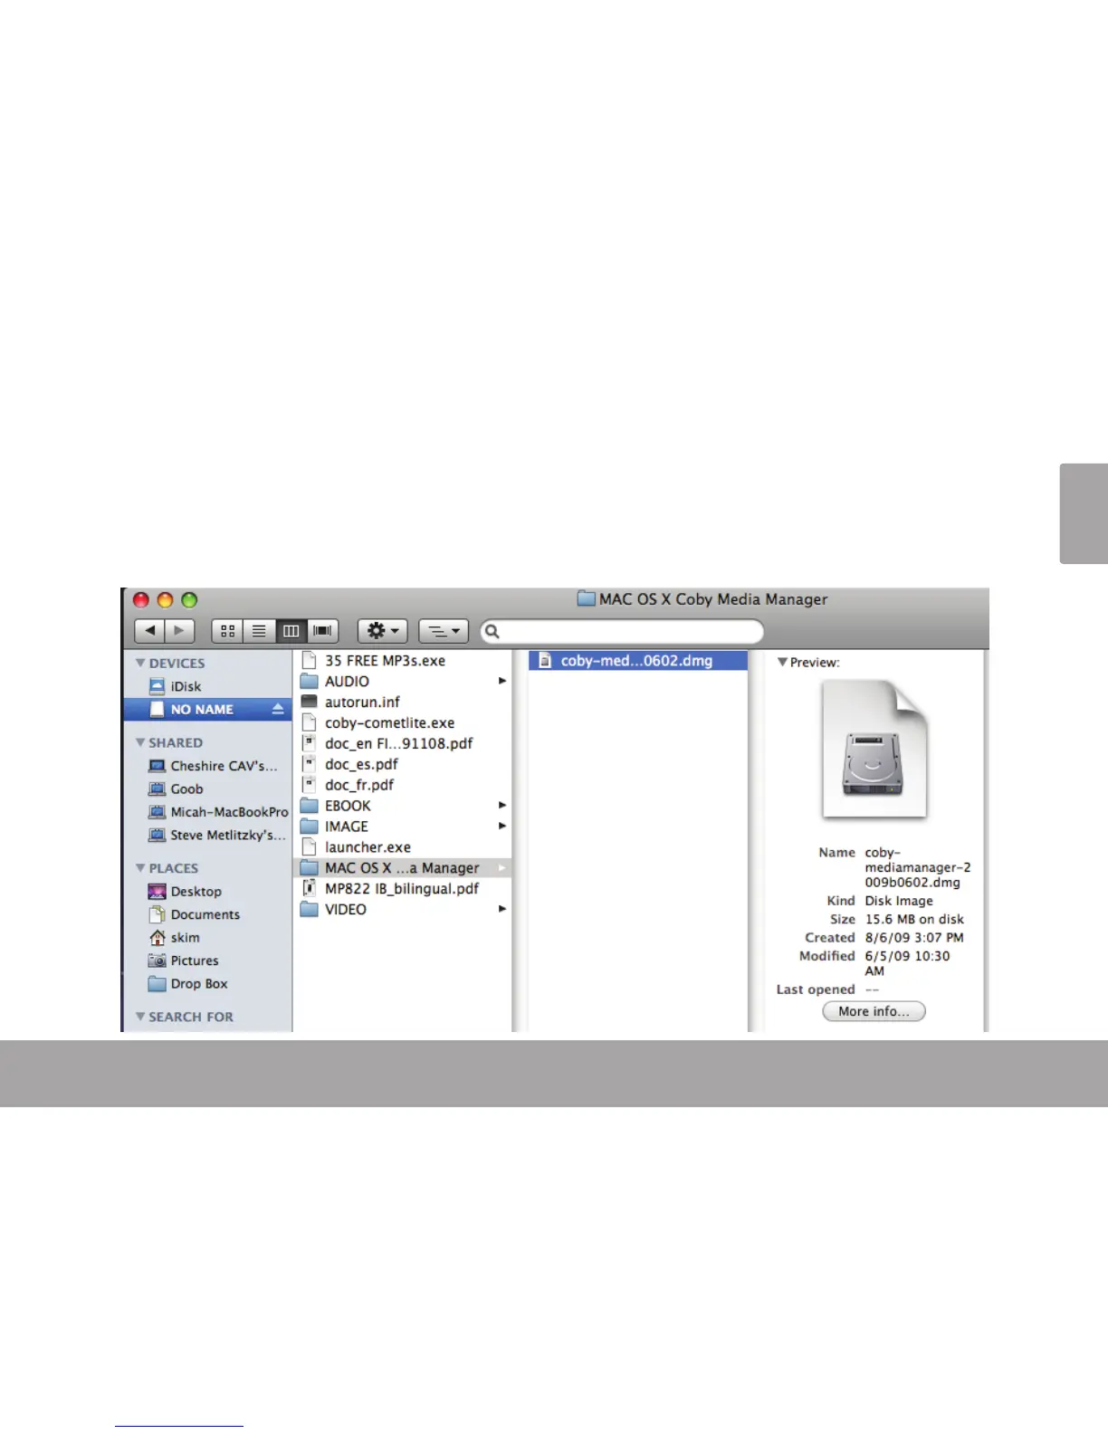This screenshot has height=1434, width=1108.
Task: Collapse the PLACES section
Action: click(x=140, y=868)
